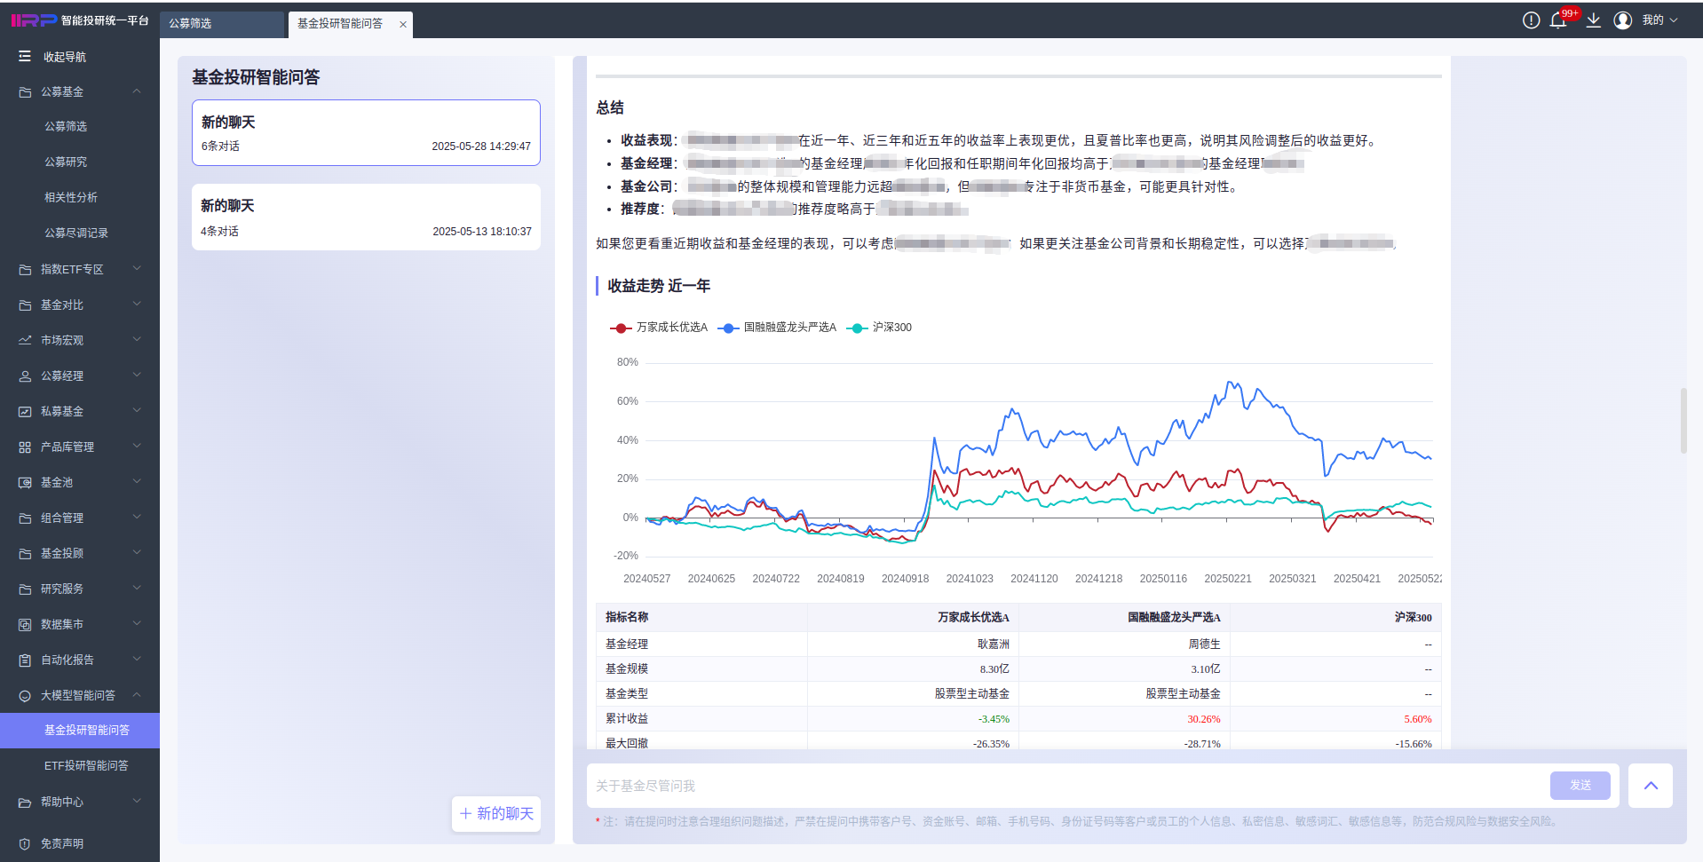Open the info alert icon in header
Viewport: 1703px width, 862px height.
(x=1531, y=20)
